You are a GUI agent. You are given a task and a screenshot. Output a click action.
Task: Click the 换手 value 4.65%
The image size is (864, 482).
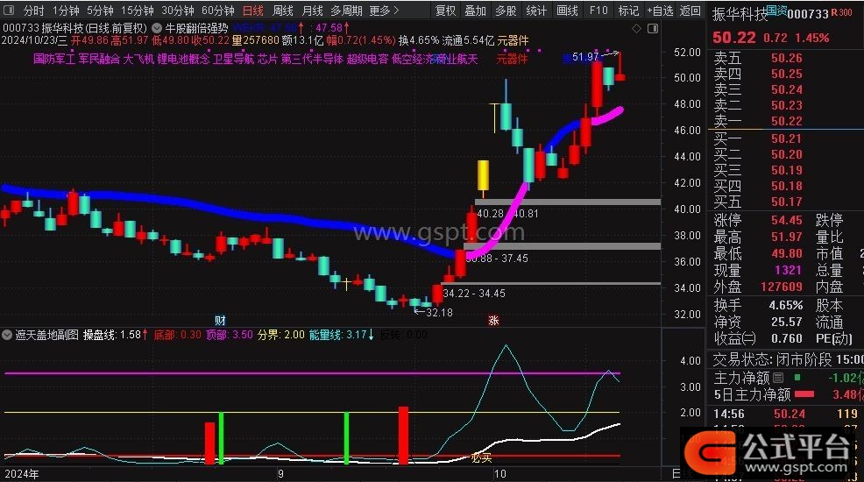pyautogui.click(x=786, y=305)
